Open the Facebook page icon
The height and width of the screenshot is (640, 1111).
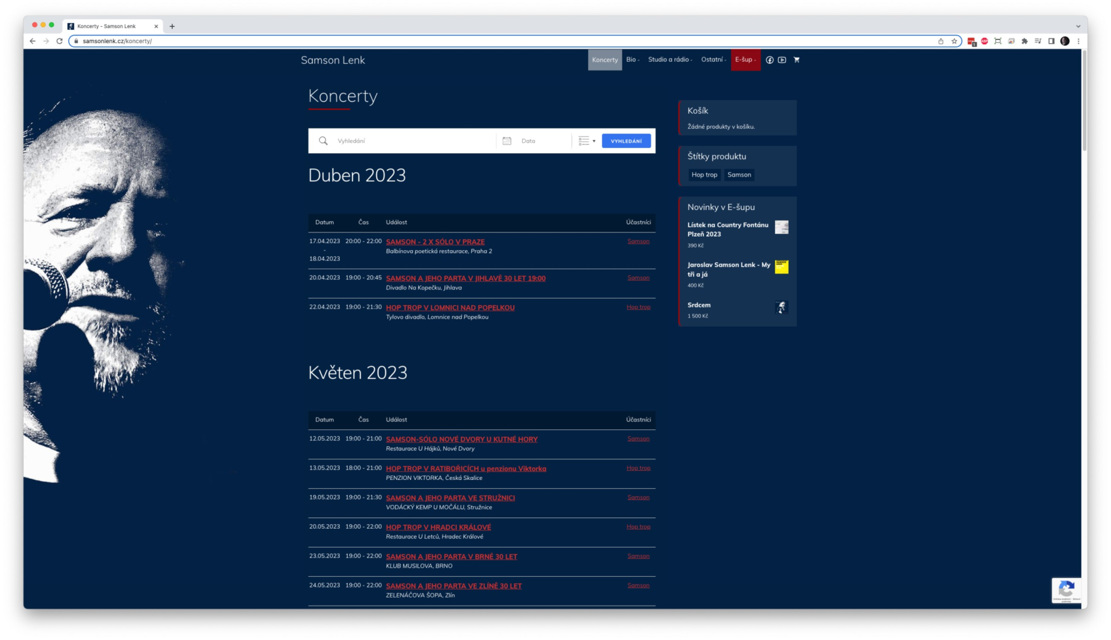769,60
